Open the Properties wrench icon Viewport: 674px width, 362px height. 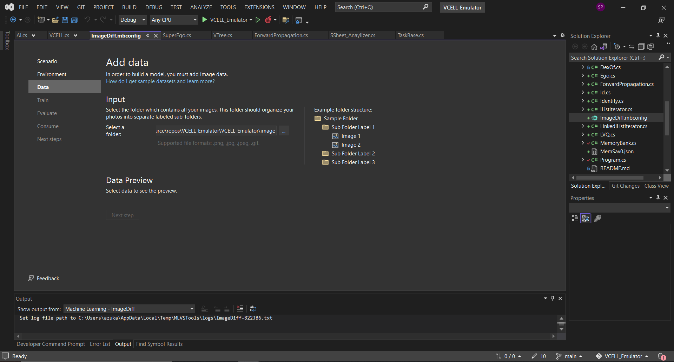pos(598,218)
